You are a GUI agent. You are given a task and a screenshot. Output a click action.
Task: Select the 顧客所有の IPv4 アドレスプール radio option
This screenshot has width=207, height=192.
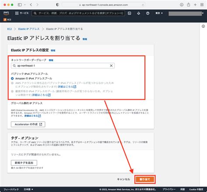click(12, 91)
